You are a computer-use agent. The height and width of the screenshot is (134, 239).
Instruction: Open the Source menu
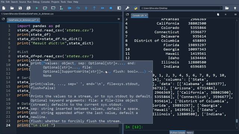[22, 2]
